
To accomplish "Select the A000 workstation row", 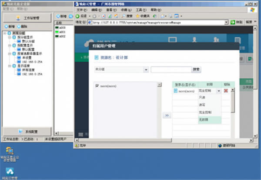I will pyautogui.click(x=60, y=28).
